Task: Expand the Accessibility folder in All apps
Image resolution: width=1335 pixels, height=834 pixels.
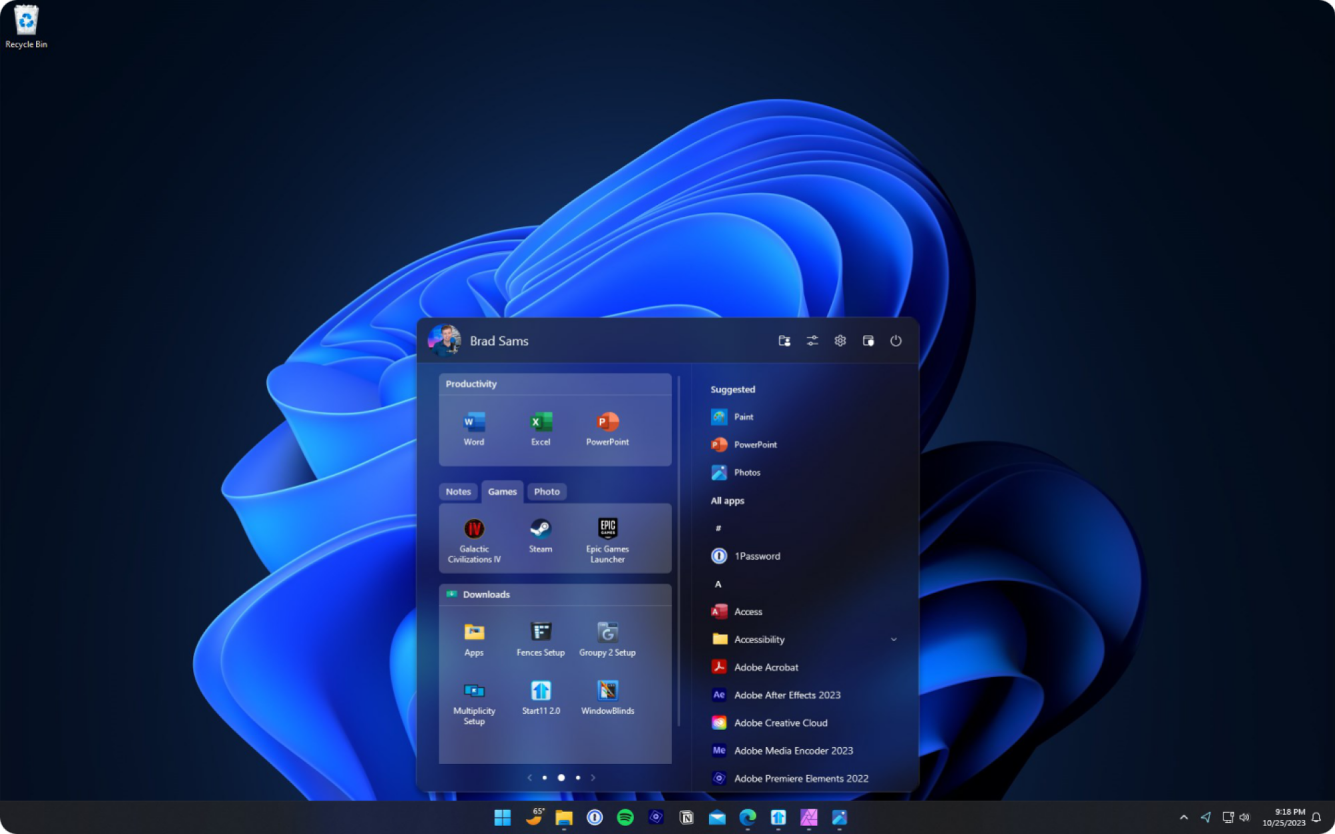Action: click(893, 639)
